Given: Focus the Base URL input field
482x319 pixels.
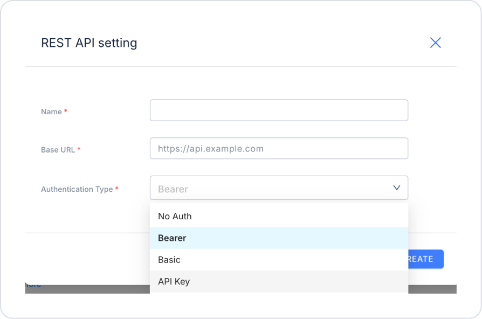Looking at the screenshot, I should pyautogui.click(x=279, y=148).
